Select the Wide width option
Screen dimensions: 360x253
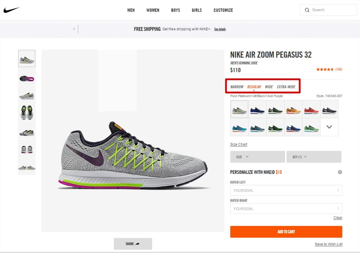click(x=269, y=87)
